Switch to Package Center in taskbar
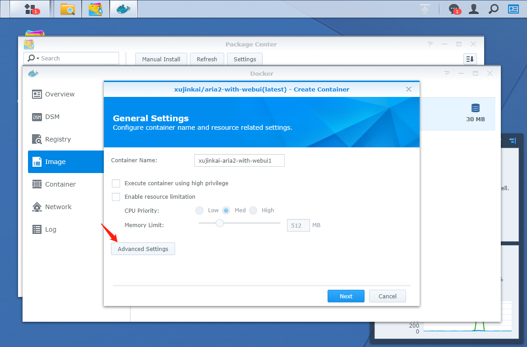Image resolution: width=527 pixels, height=347 pixels. tap(96, 9)
